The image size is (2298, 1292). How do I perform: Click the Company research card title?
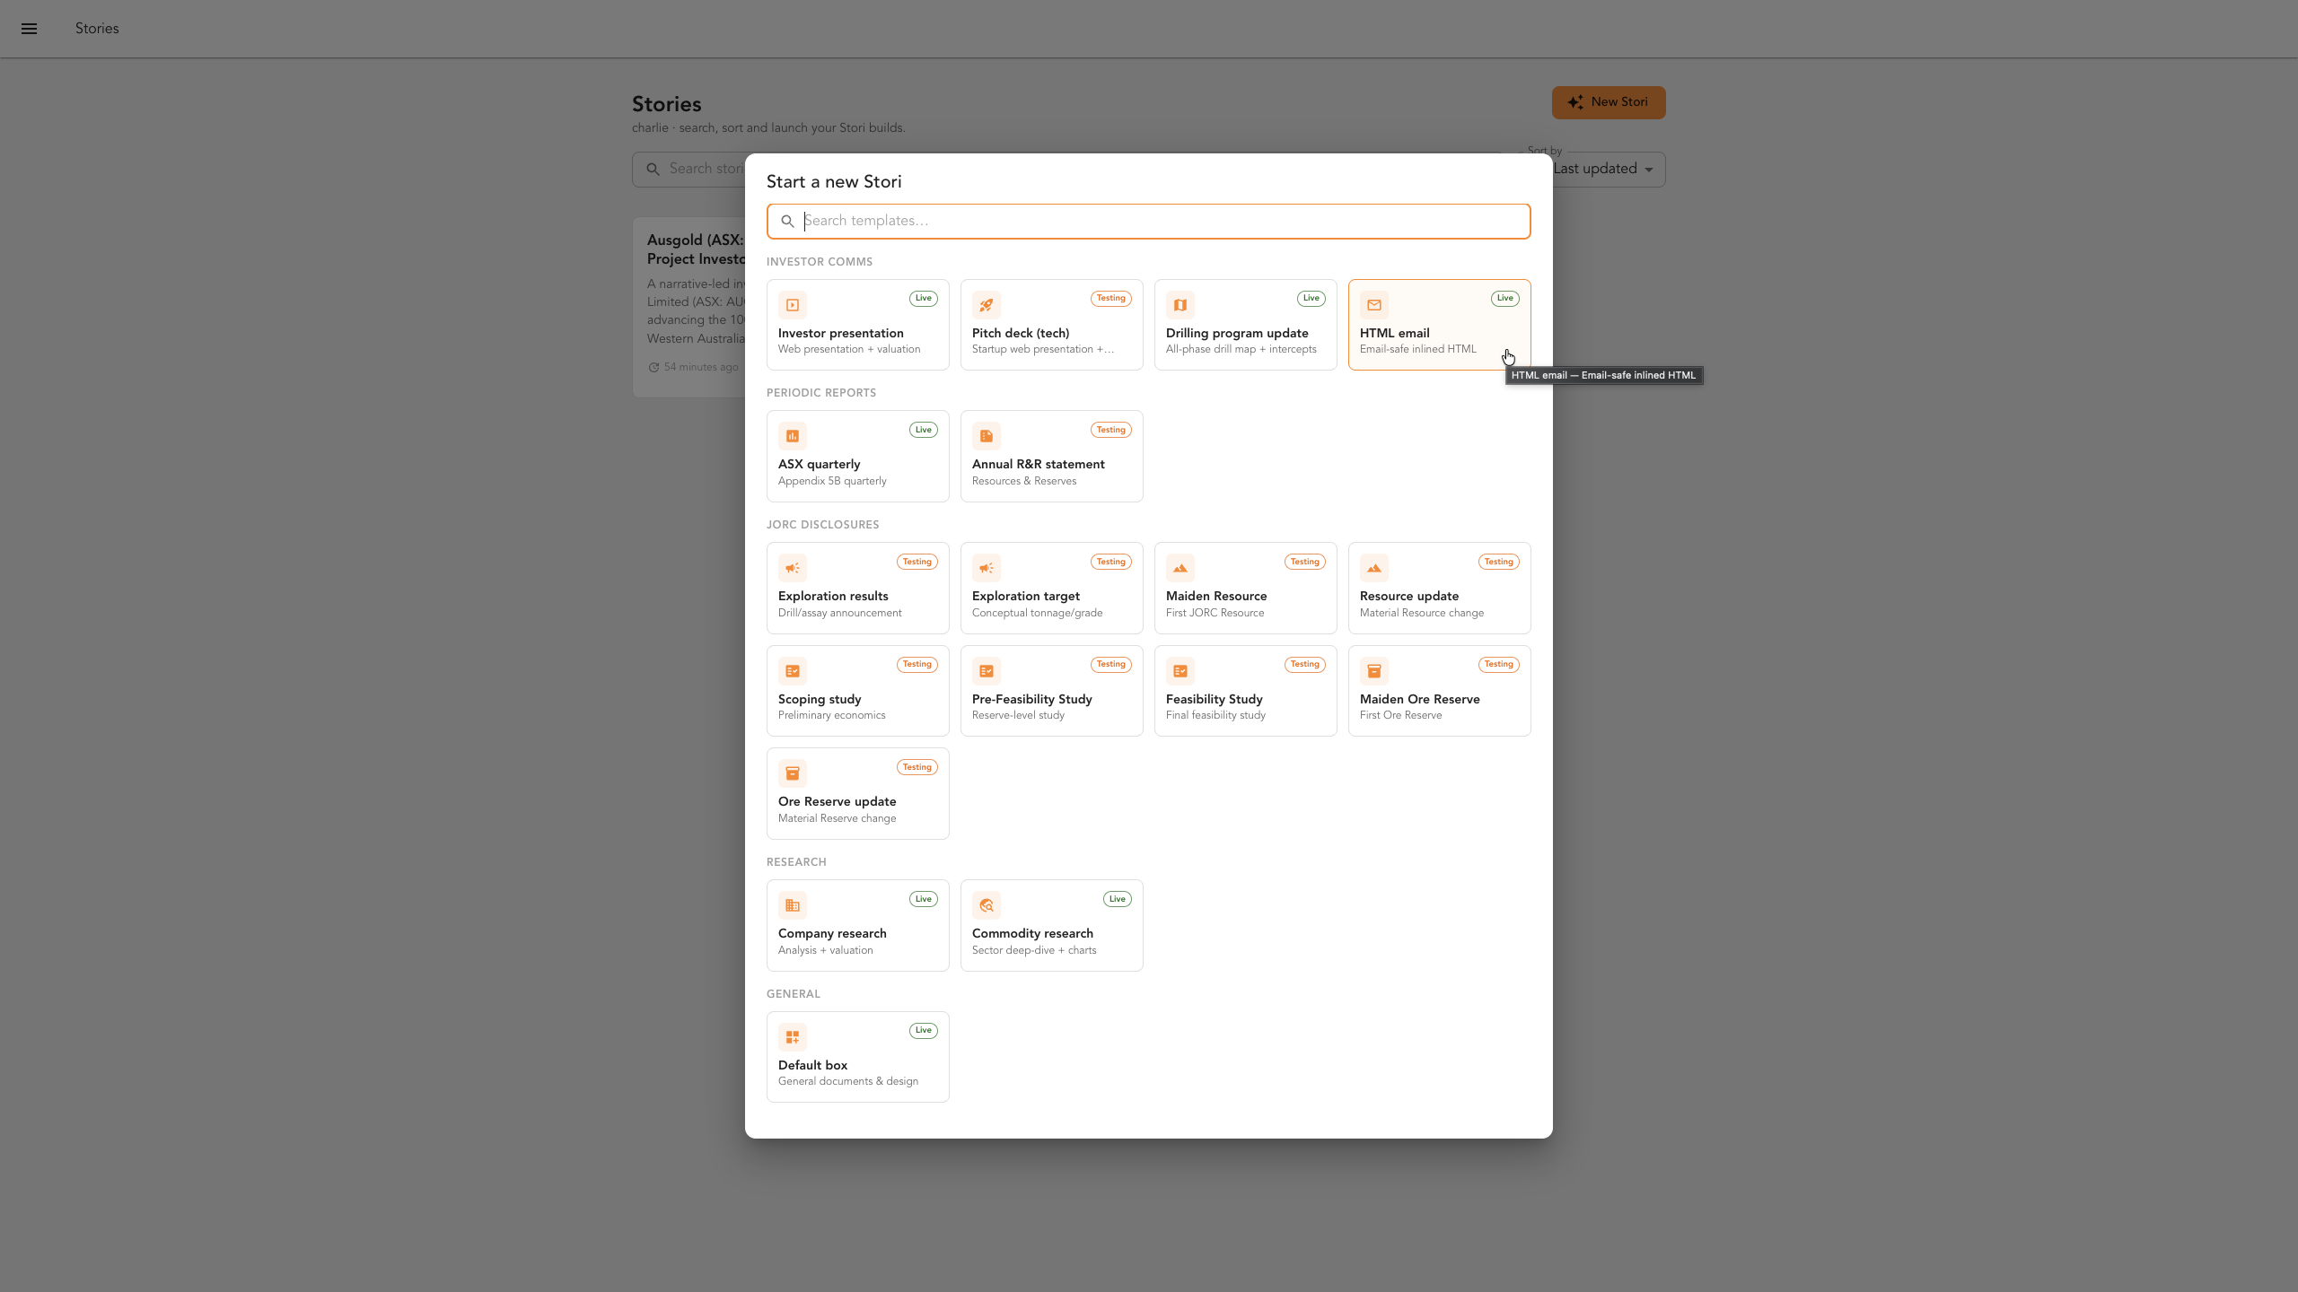click(832, 933)
